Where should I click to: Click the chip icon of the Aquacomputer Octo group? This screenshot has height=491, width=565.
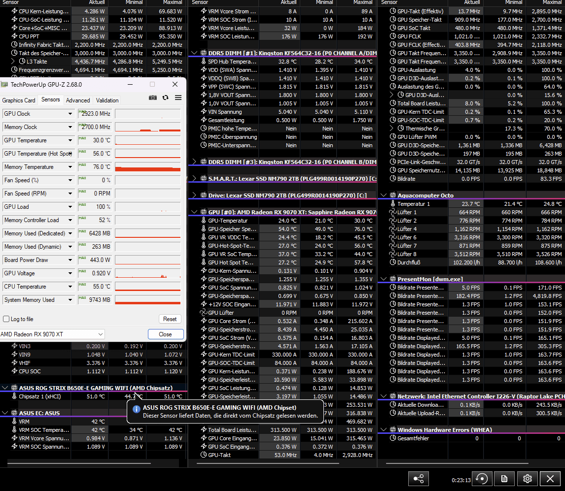[393, 195]
